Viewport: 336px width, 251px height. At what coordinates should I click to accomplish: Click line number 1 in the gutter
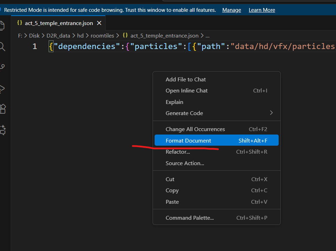point(35,47)
